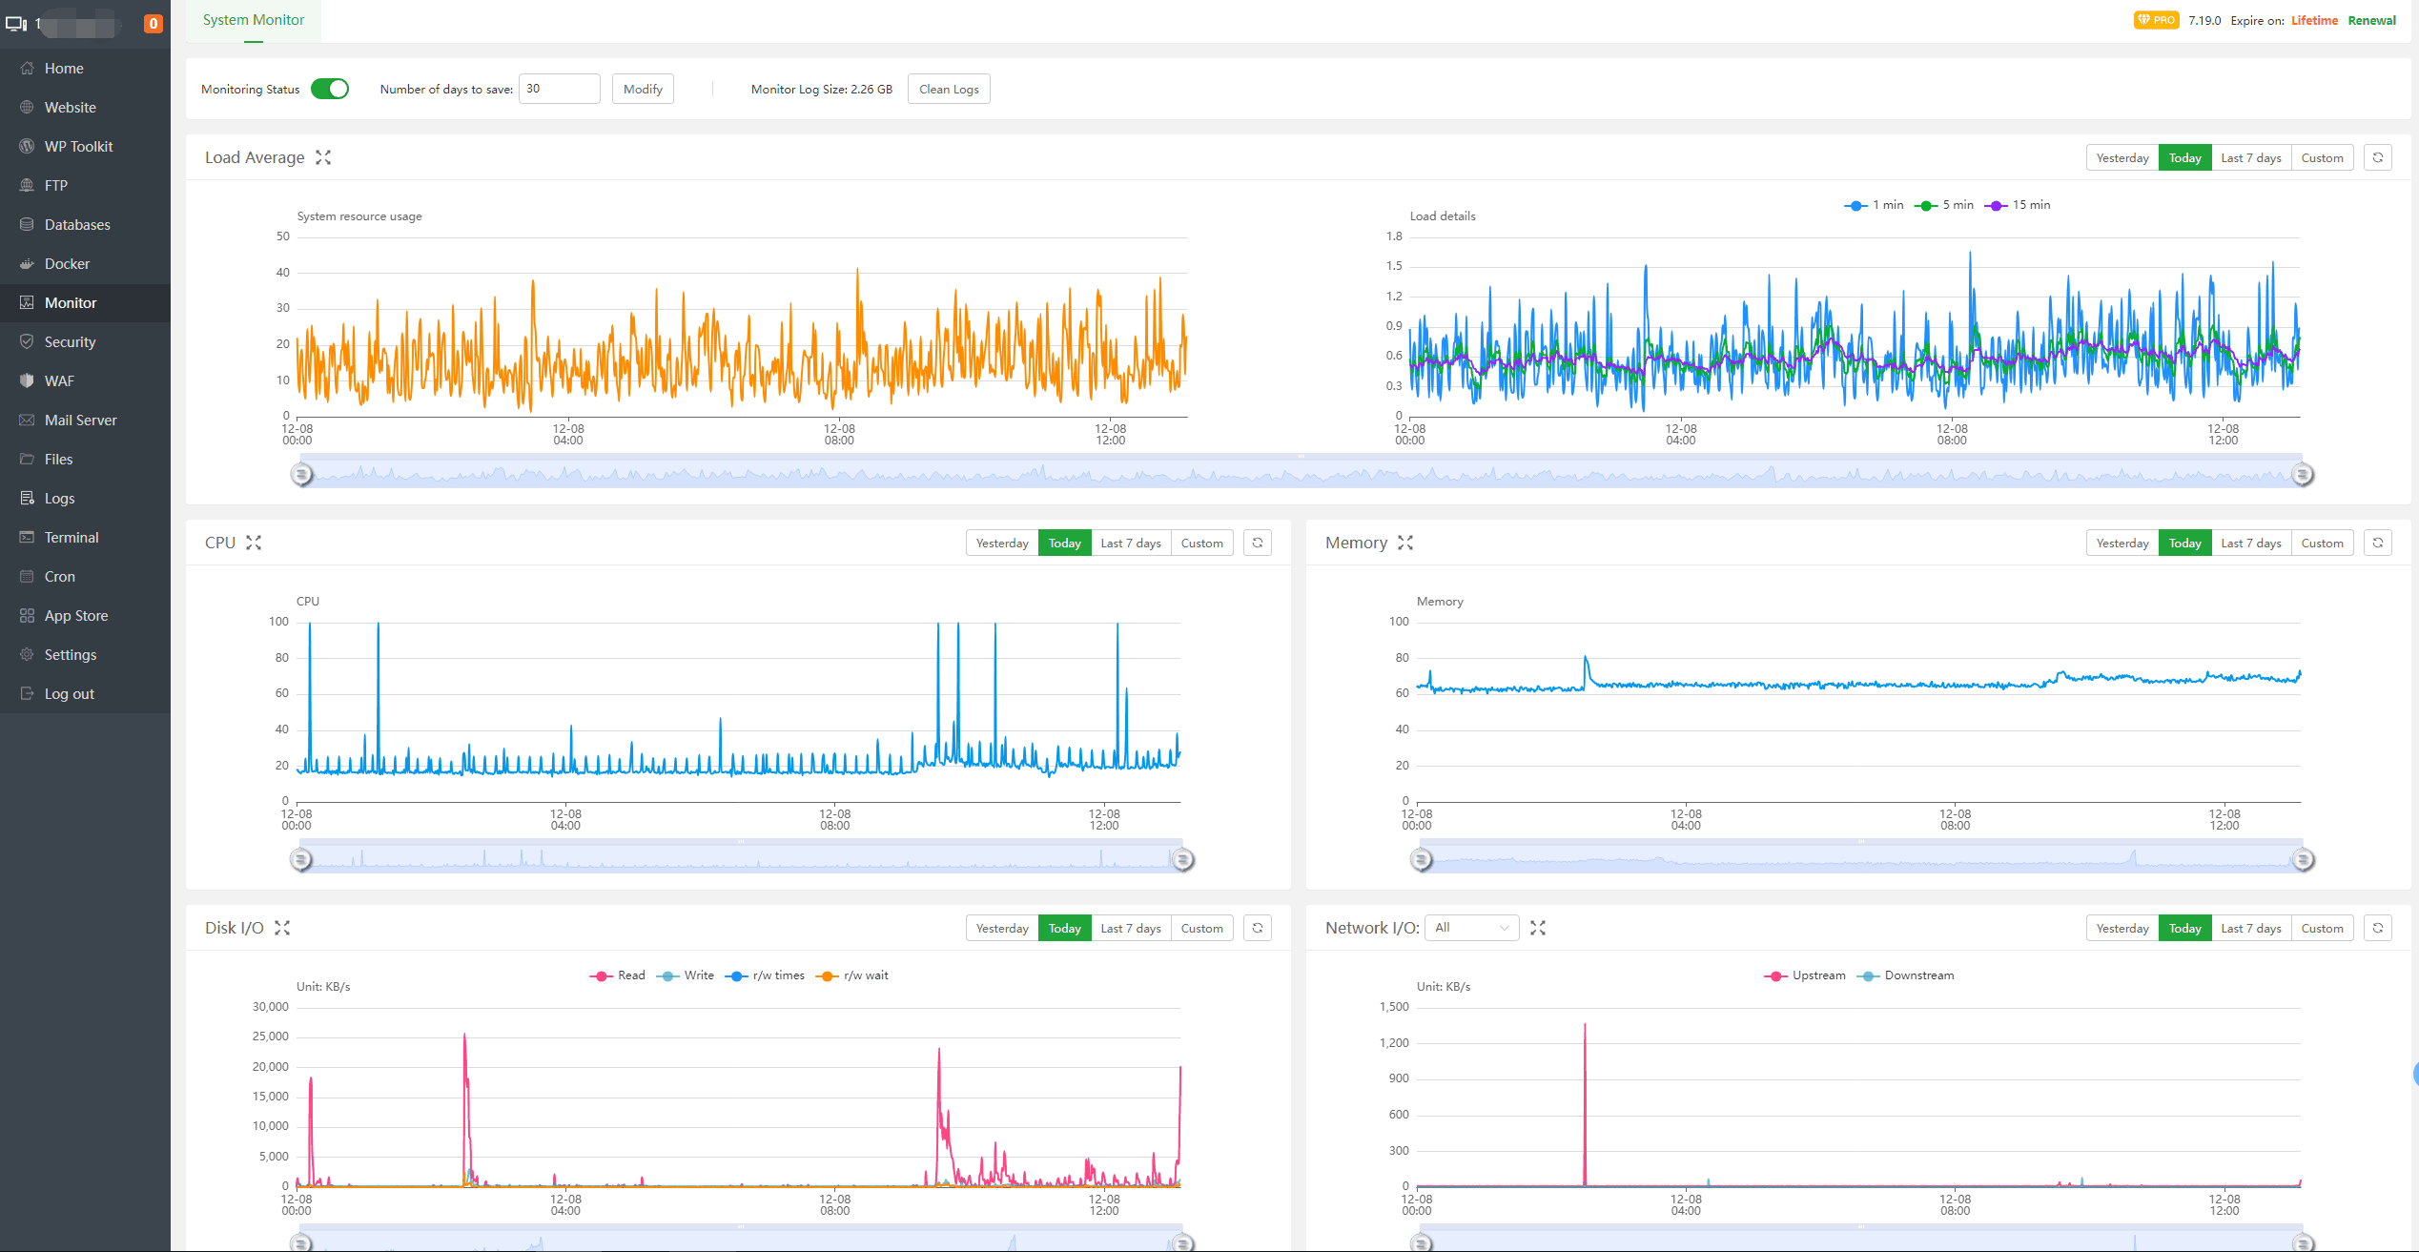This screenshot has height=1252, width=2419.
Task: Open Docker in the sidebar
Action: (x=67, y=263)
